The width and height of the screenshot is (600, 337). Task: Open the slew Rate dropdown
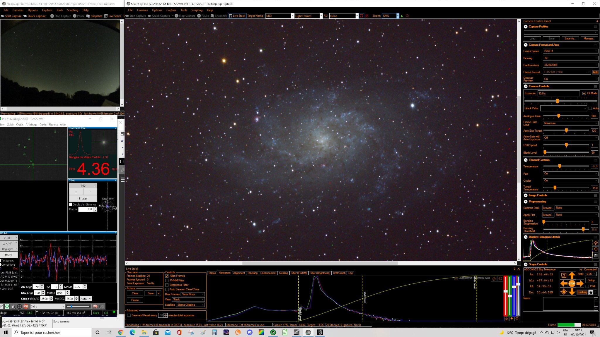click(x=591, y=274)
